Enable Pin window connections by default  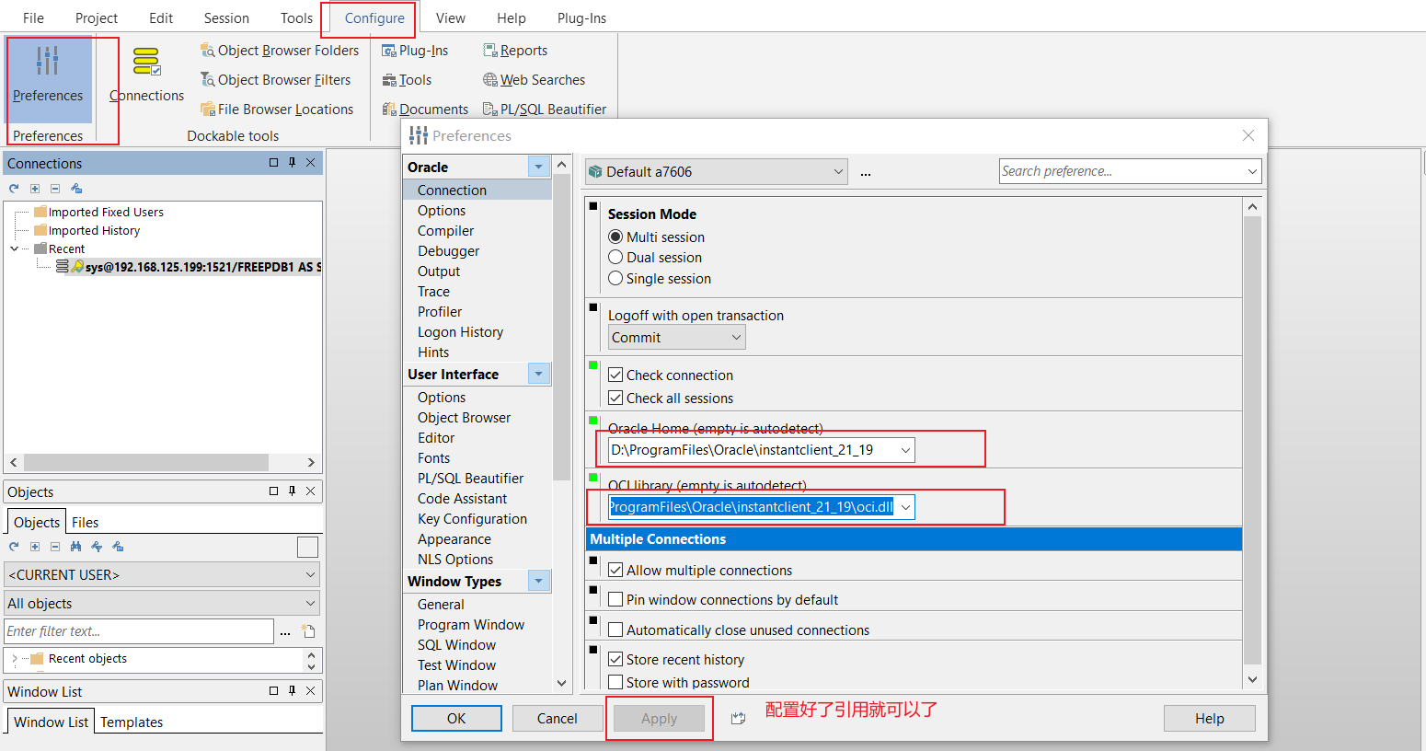tap(615, 599)
